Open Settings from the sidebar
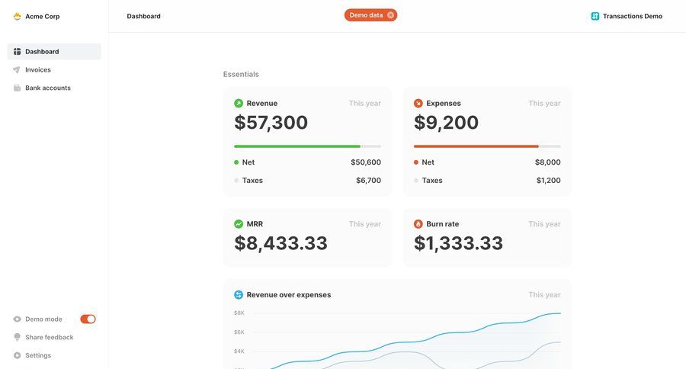This screenshot has width=686, height=369. click(x=38, y=355)
